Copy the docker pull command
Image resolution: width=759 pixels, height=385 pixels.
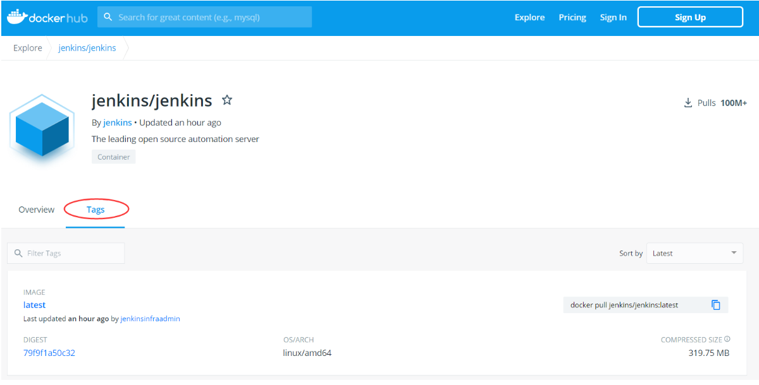716,305
